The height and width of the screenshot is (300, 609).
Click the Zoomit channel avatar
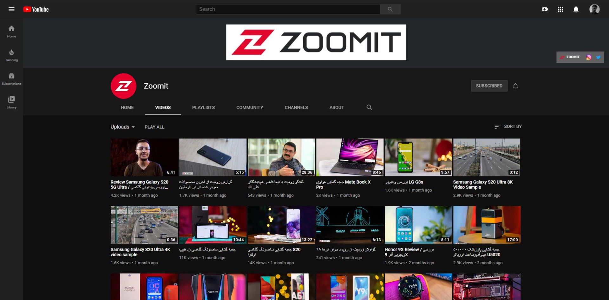coord(123,86)
